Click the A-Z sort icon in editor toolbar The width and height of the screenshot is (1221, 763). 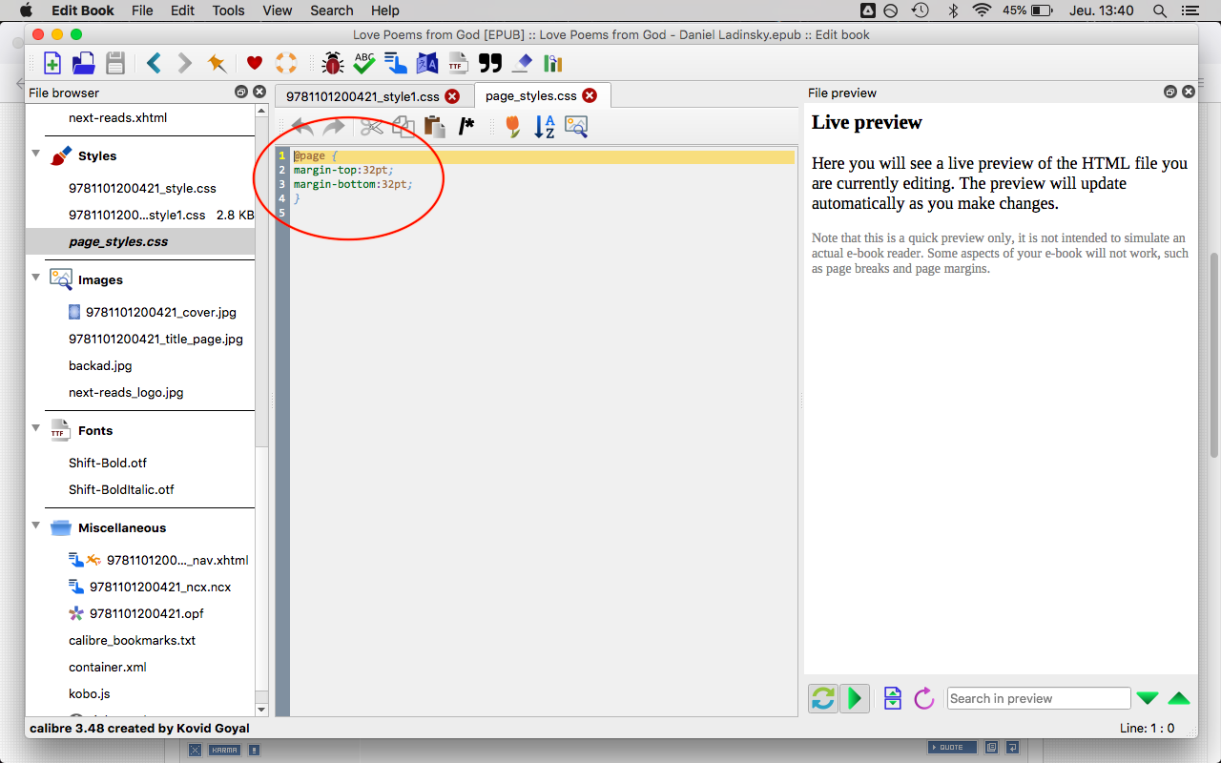tap(545, 126)
